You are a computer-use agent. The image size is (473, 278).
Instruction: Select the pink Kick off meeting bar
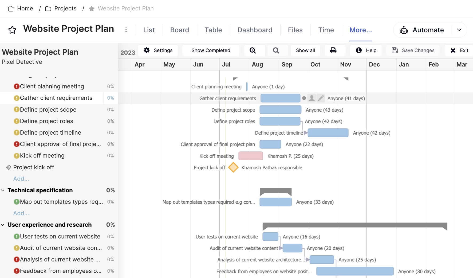pos(251,156)
